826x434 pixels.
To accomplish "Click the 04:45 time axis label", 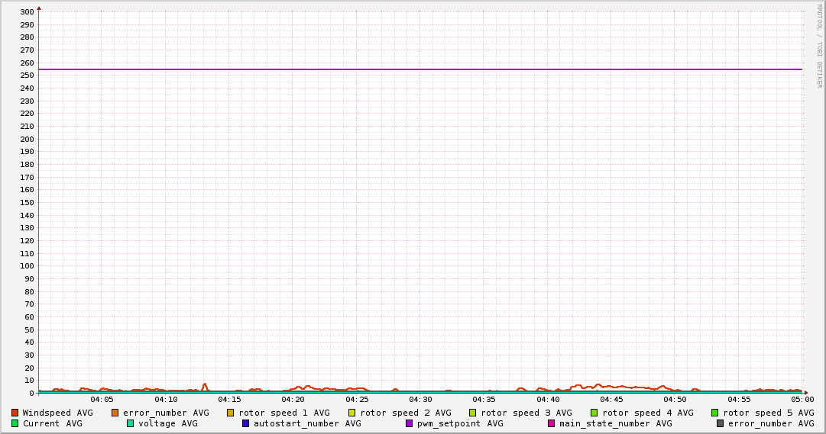I will tap(611, 400).
